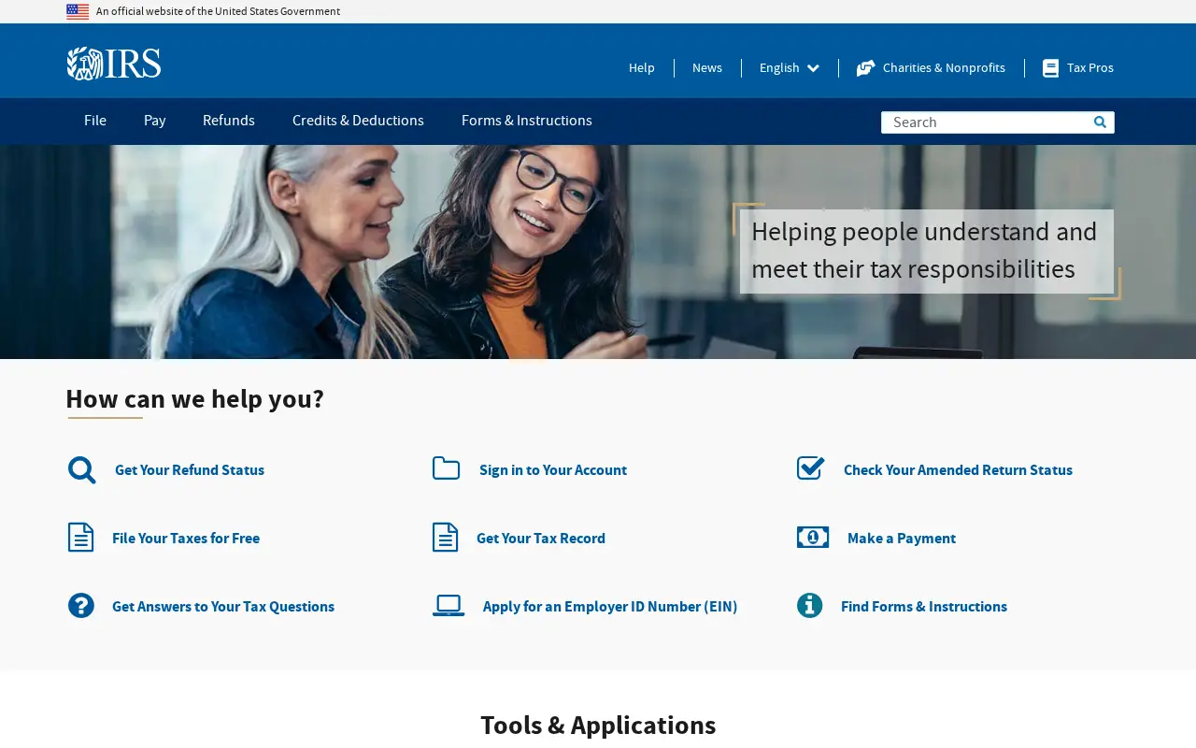
Task: Click the folder icon beside Sign in
Action: (x=446, y=468)
